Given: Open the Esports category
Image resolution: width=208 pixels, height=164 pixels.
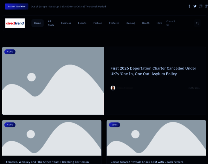Looking at the screenshot, I should click(x=82, y=23).
